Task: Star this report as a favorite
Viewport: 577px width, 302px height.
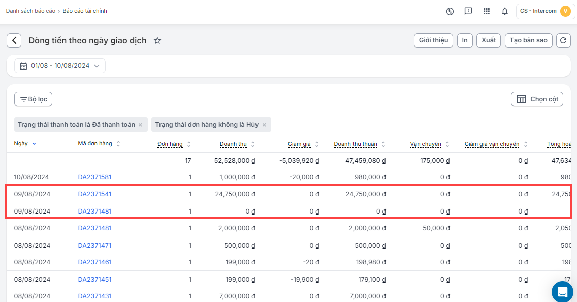Action: [157, 41]
